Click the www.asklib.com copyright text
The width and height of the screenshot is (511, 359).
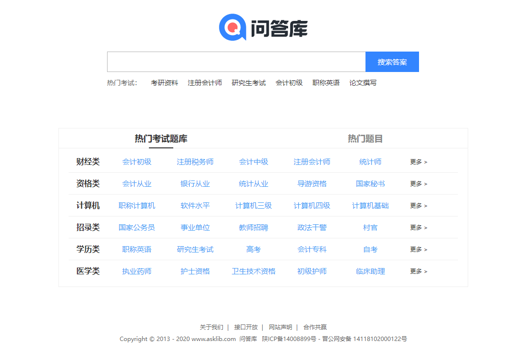214,339
